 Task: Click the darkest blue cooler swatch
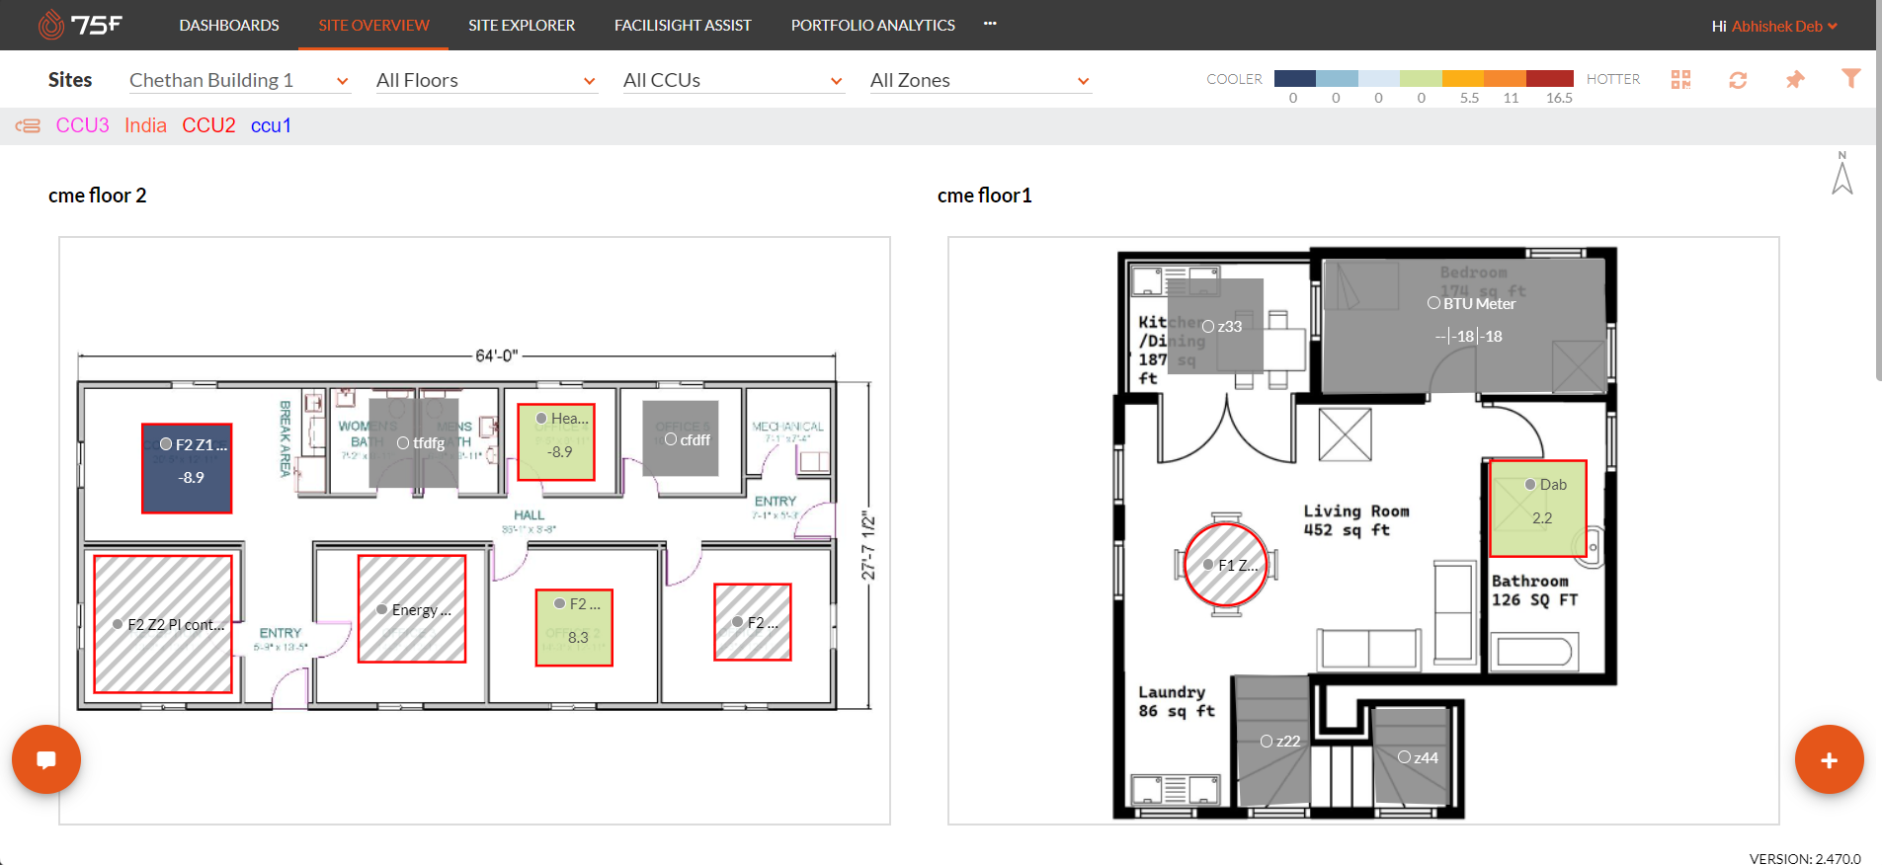tap(1294, 78)
